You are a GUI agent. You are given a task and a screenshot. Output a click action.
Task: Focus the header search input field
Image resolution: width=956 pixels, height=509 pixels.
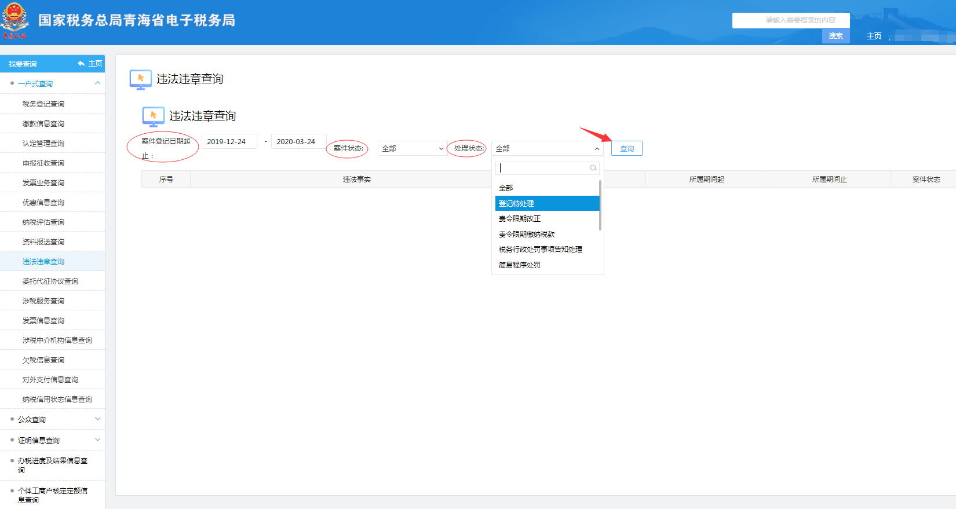[x=791, y=20]
